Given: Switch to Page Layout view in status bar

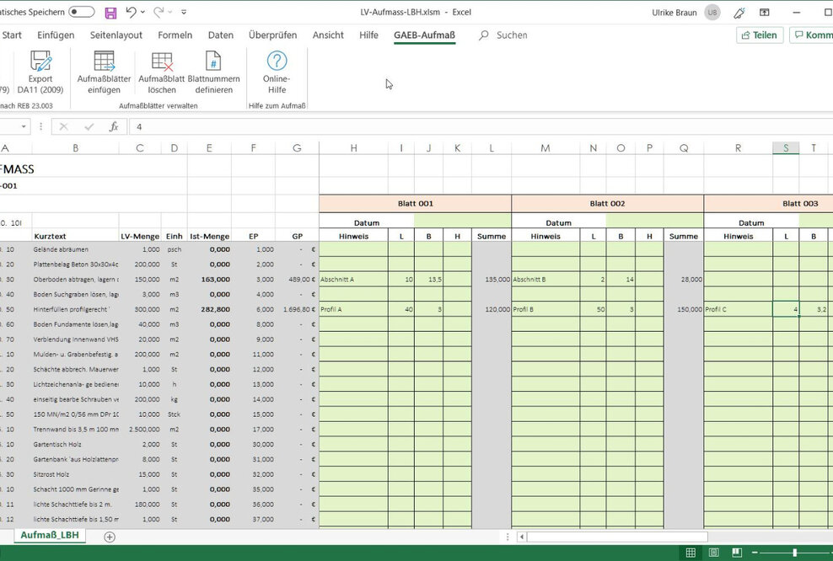Looking at the screenshot, I should [x=713, y=553].
